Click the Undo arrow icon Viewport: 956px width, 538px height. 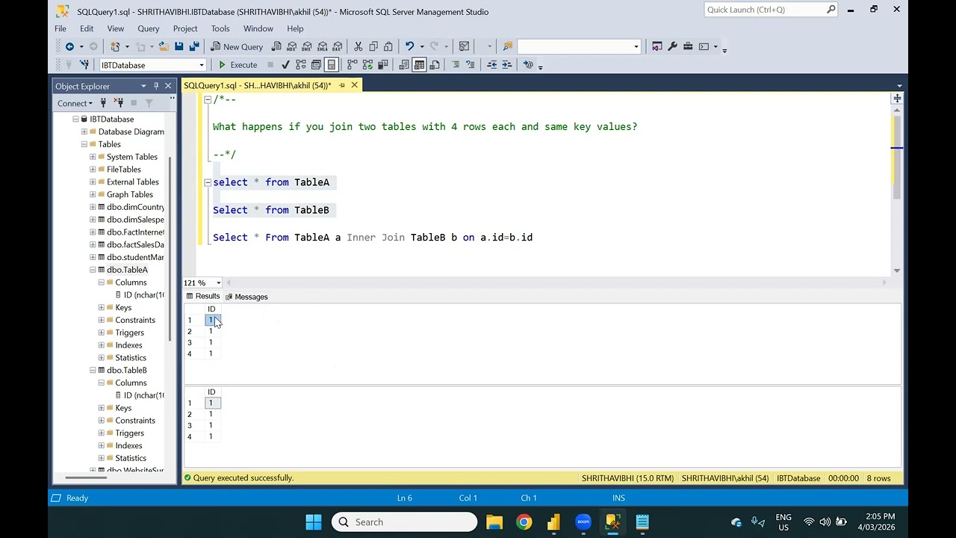point(409,46)
